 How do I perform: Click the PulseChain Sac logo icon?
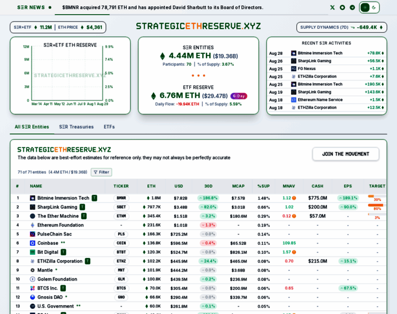pyautogui.click(x=32, y=234)
